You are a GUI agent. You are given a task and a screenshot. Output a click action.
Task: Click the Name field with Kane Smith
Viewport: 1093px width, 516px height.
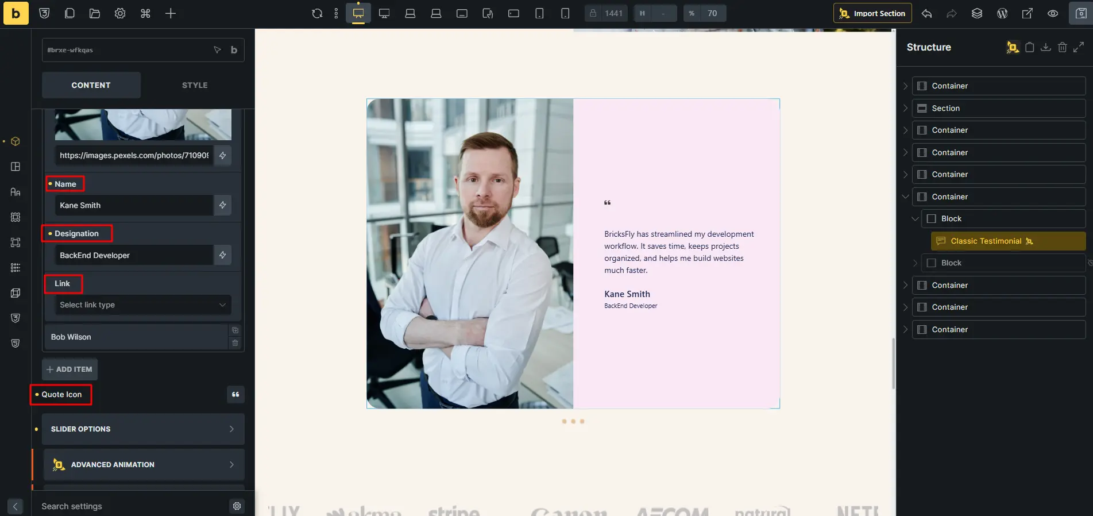pyautogui.click(x=134, y=205)
